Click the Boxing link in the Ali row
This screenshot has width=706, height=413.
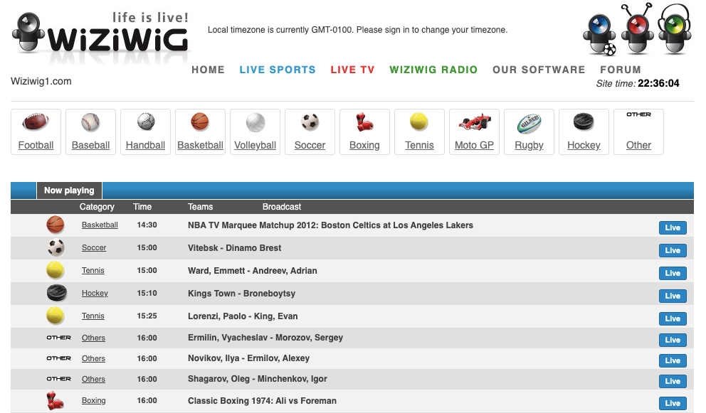click(x=94, y=400)
